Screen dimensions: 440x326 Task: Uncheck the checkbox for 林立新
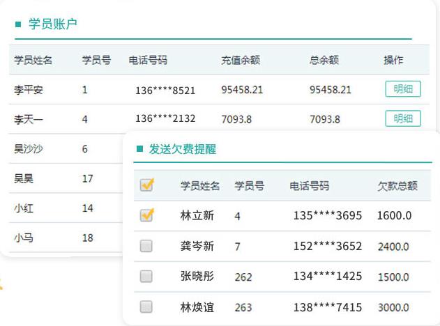coord(146,216)
